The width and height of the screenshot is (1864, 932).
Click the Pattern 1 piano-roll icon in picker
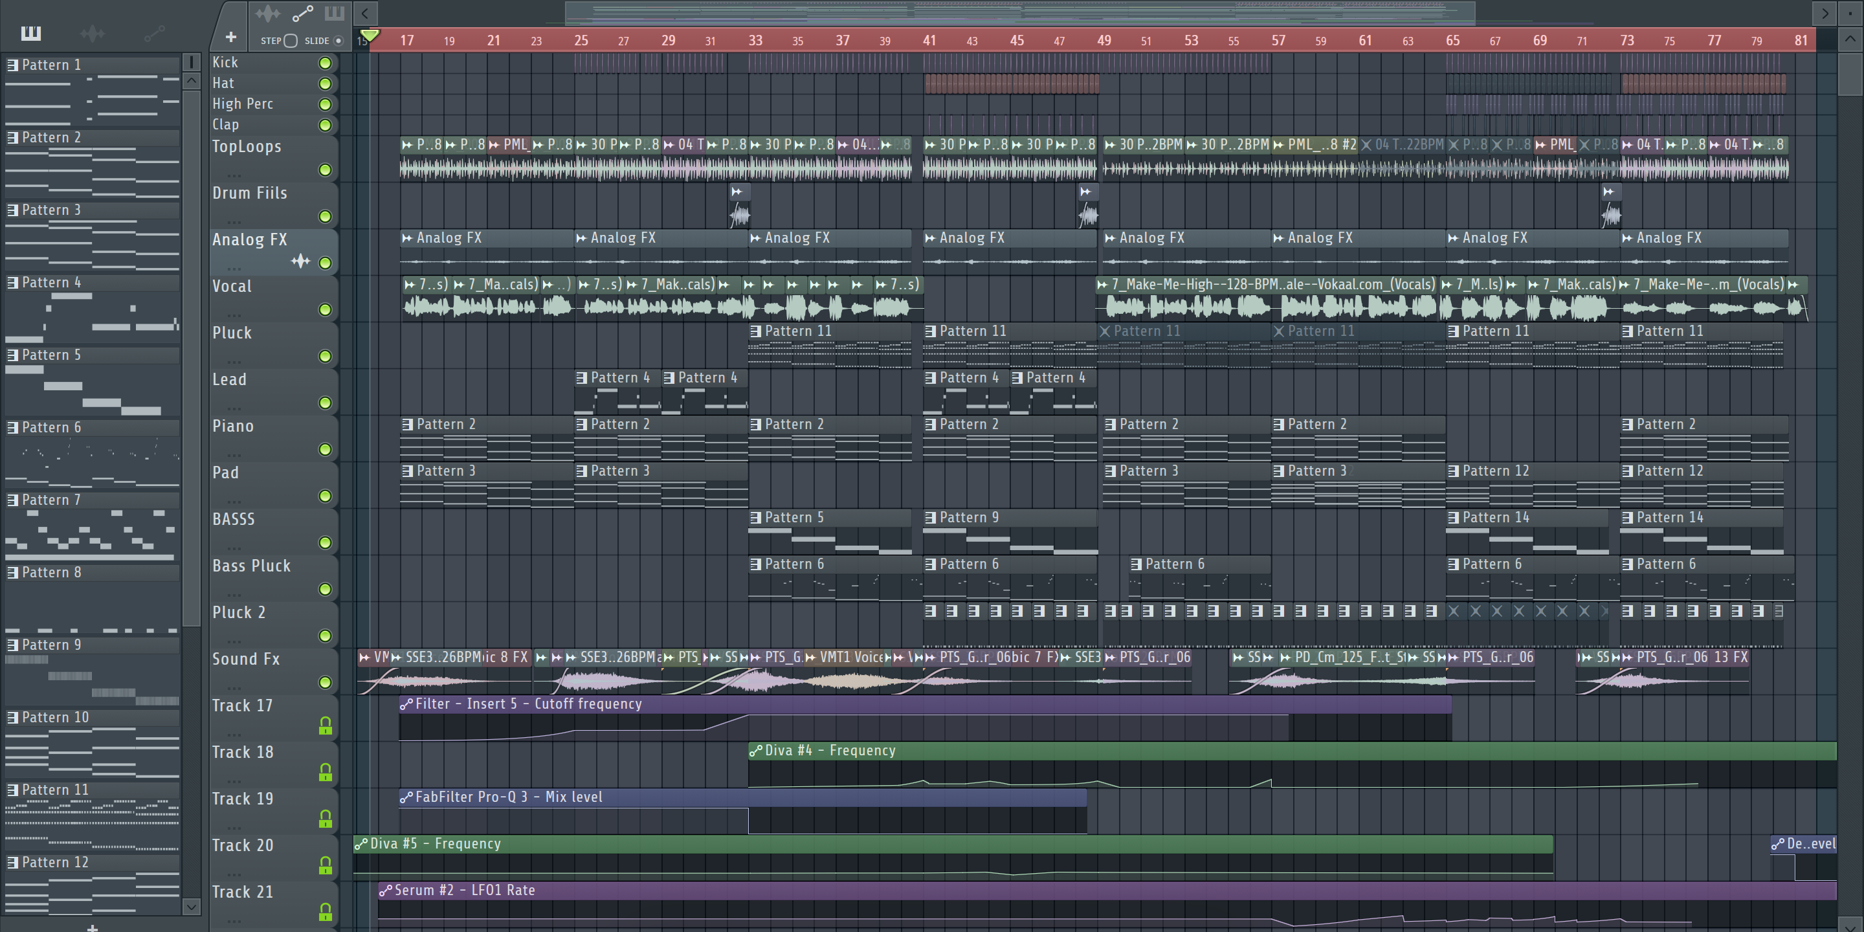tap(12, 65)
